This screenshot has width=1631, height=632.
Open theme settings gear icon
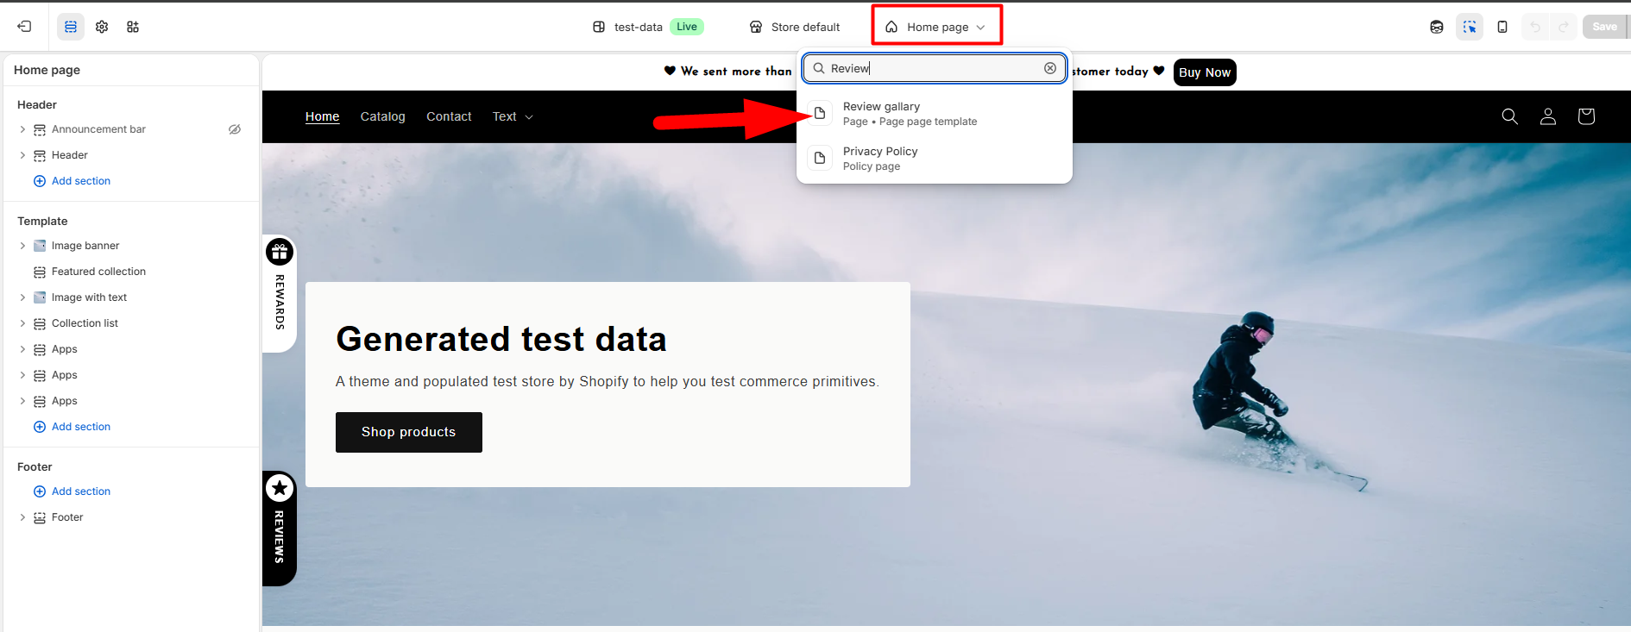pyautogui.click(x=102, y=27)
